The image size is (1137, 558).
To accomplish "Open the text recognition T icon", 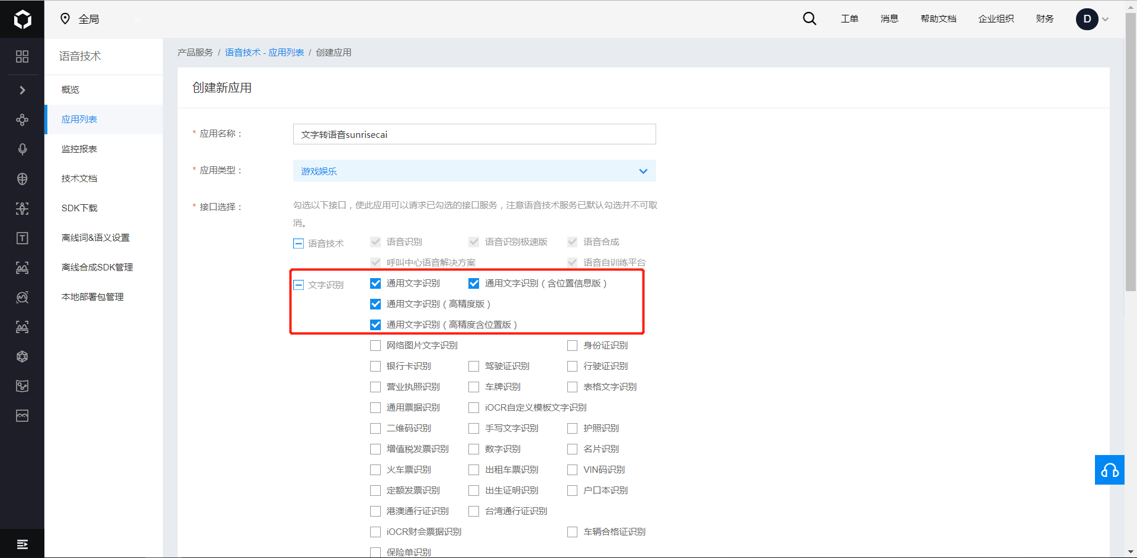I will [22, 238].
